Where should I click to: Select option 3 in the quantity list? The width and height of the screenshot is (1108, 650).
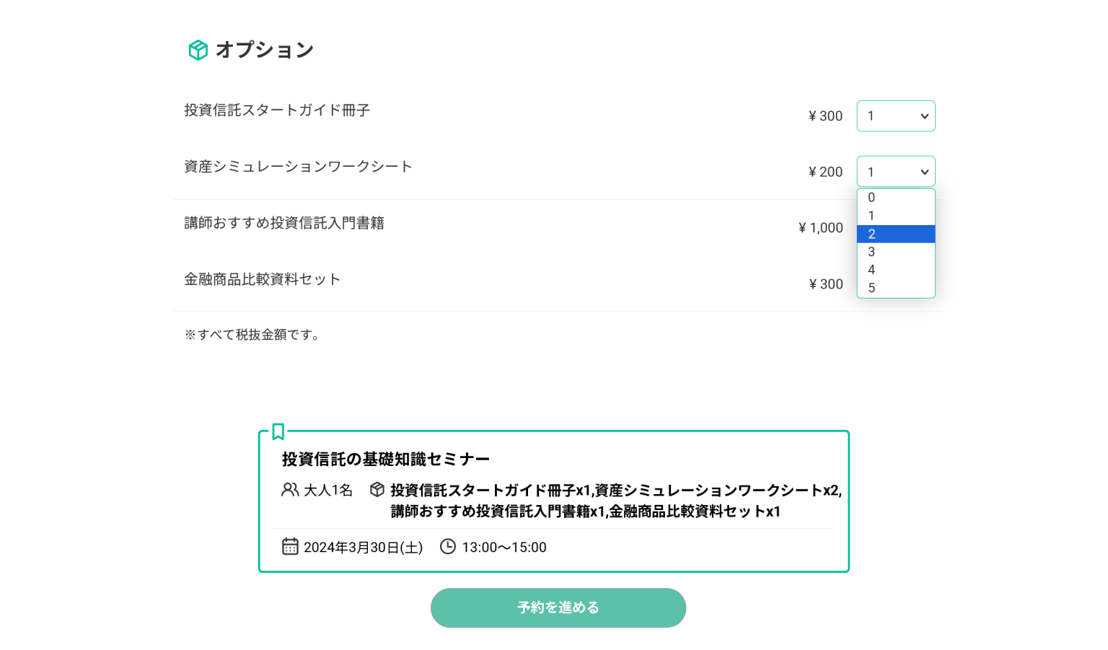[x=896, y=252]
